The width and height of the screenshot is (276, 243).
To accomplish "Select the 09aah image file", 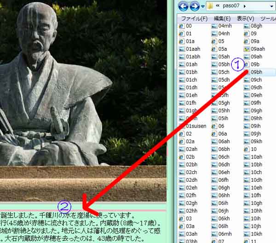I will pyautogui.click(x=258, y=49).
